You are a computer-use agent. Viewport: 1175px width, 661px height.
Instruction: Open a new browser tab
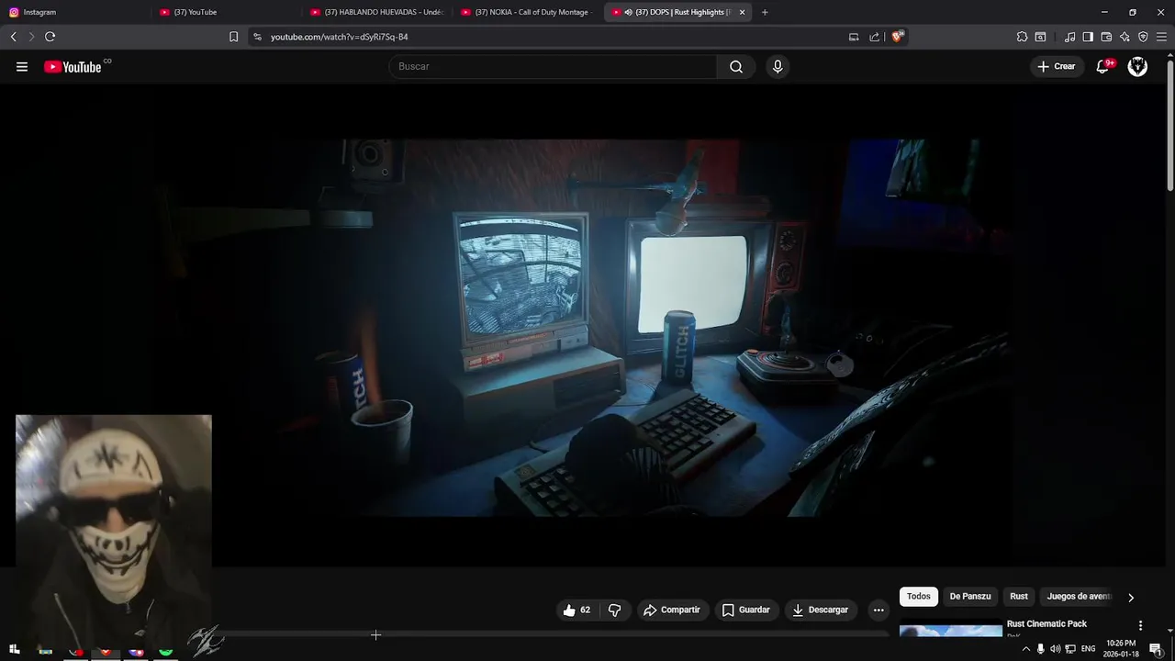pos(765,12)
